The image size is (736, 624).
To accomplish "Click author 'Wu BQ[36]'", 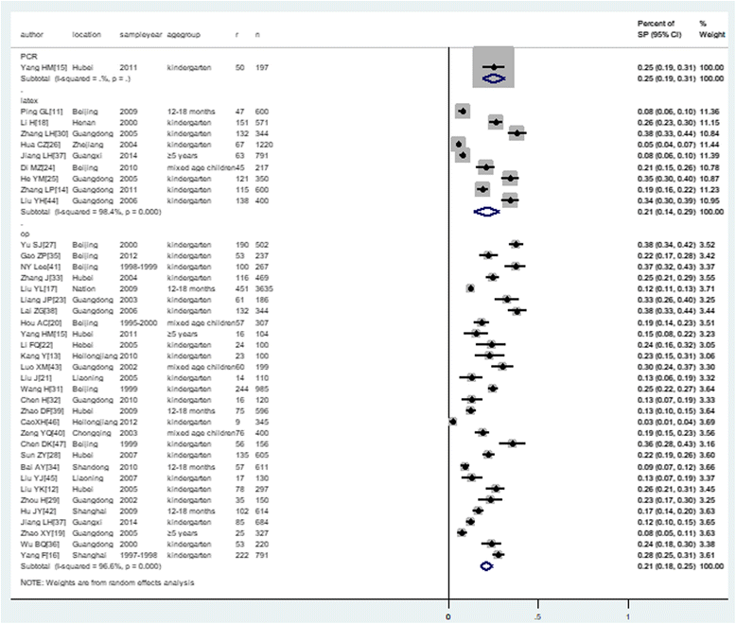I will point(40,545).
